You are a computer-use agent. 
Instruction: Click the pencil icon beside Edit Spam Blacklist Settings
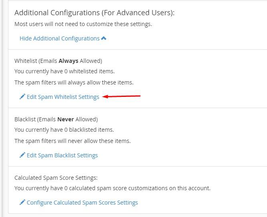pyautogui.click(x=22, y=155)
